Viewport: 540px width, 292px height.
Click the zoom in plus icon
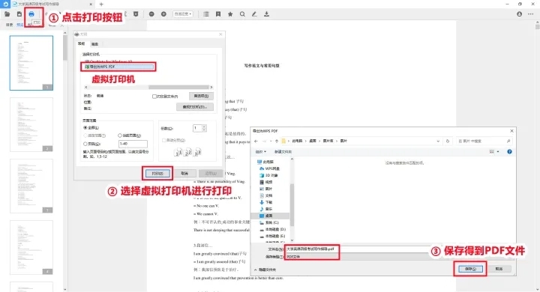[163, 14]
